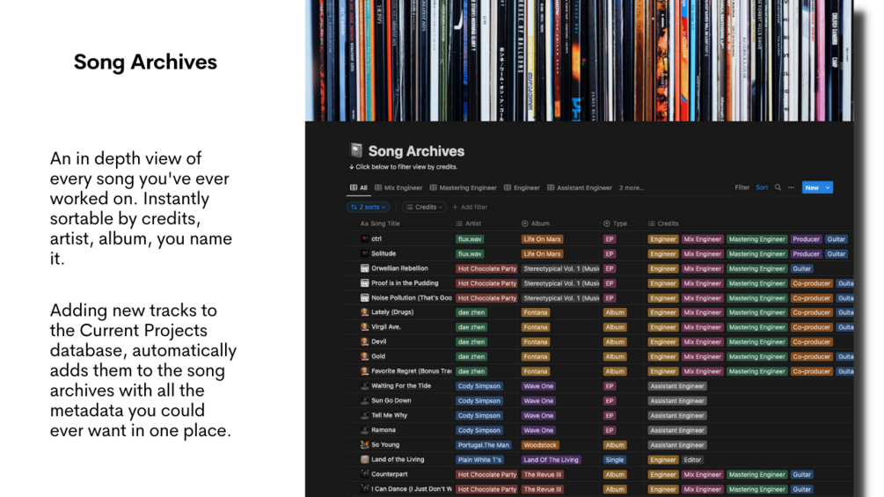Expand the New button arrow

(828, 187)
